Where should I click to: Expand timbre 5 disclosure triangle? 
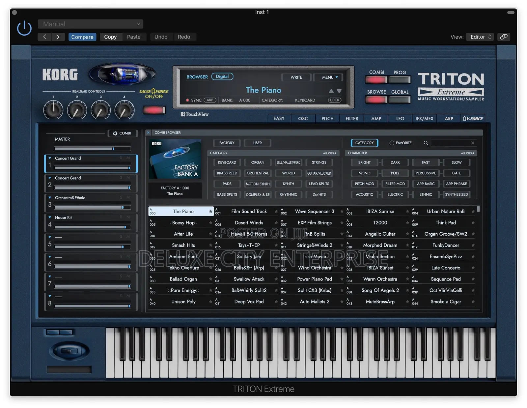50,237
